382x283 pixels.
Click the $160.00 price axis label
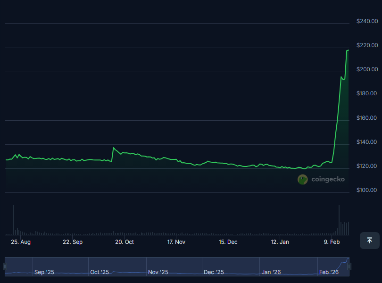pos(366,118)
